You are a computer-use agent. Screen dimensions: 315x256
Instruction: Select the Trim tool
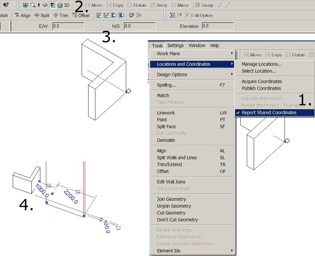pyautogui.click(x=61, y=15)
